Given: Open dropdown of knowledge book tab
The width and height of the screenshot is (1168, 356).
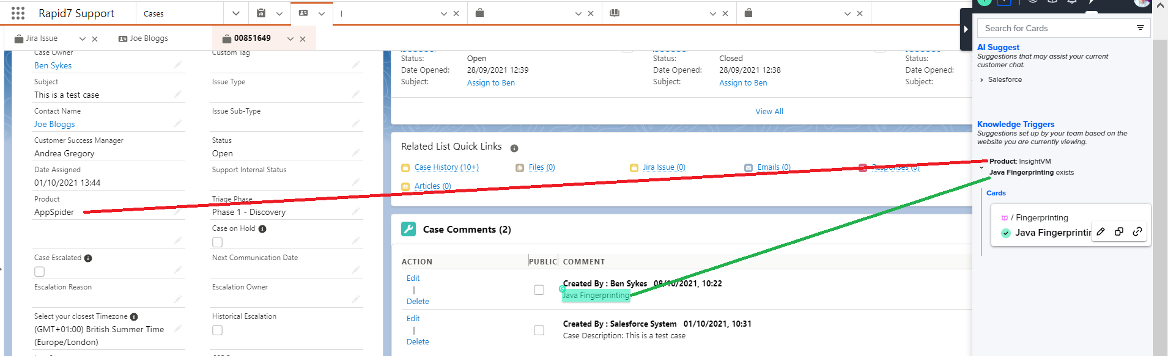Looking at the screenshot, I should [x=712, y=13].
